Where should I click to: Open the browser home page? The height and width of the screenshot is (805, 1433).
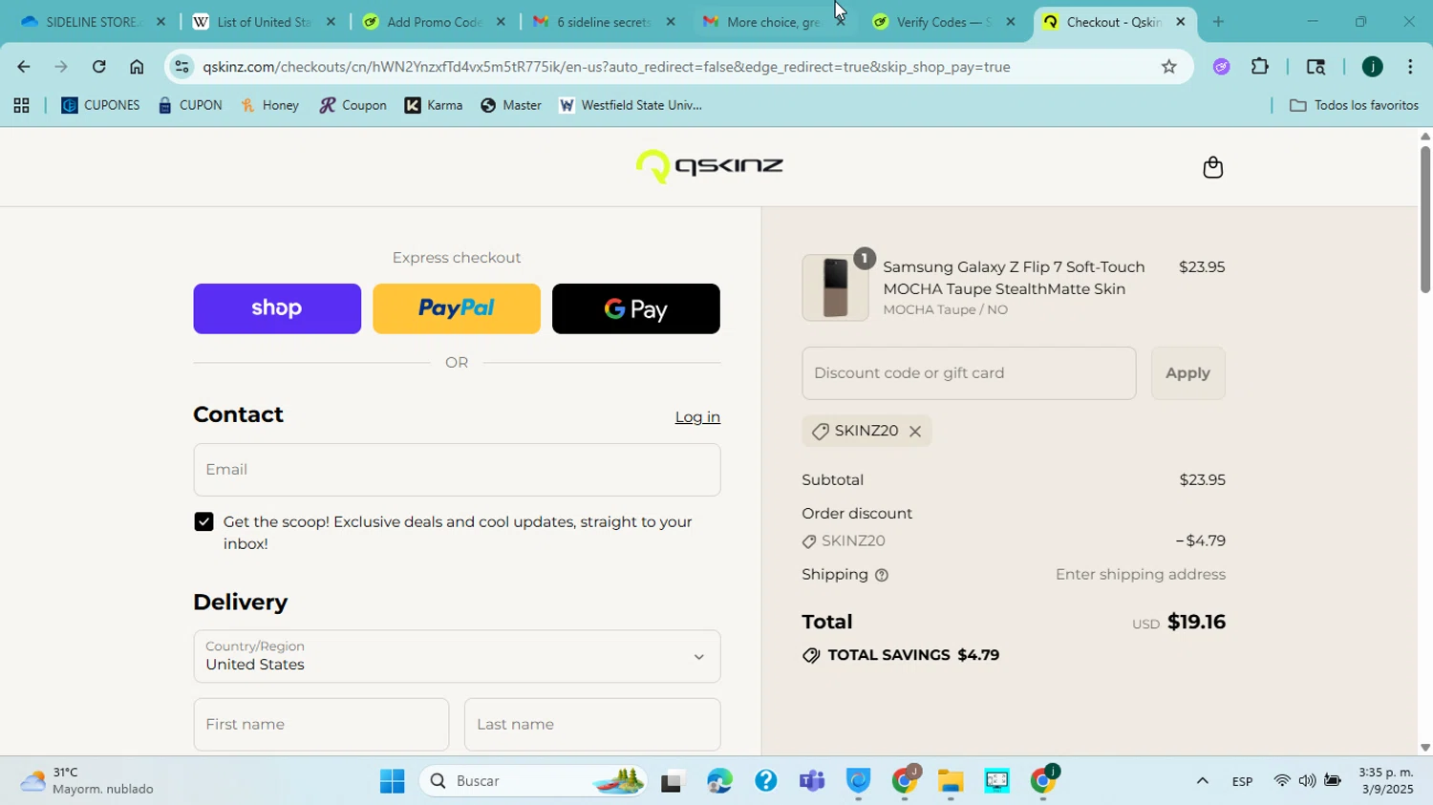tap(137, 67)
